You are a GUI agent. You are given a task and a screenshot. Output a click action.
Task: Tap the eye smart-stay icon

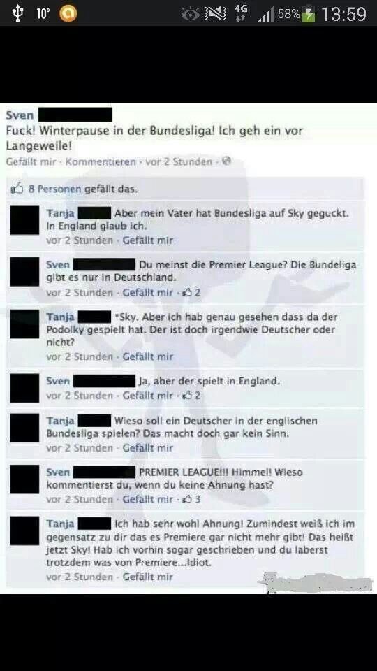point(190,14)
